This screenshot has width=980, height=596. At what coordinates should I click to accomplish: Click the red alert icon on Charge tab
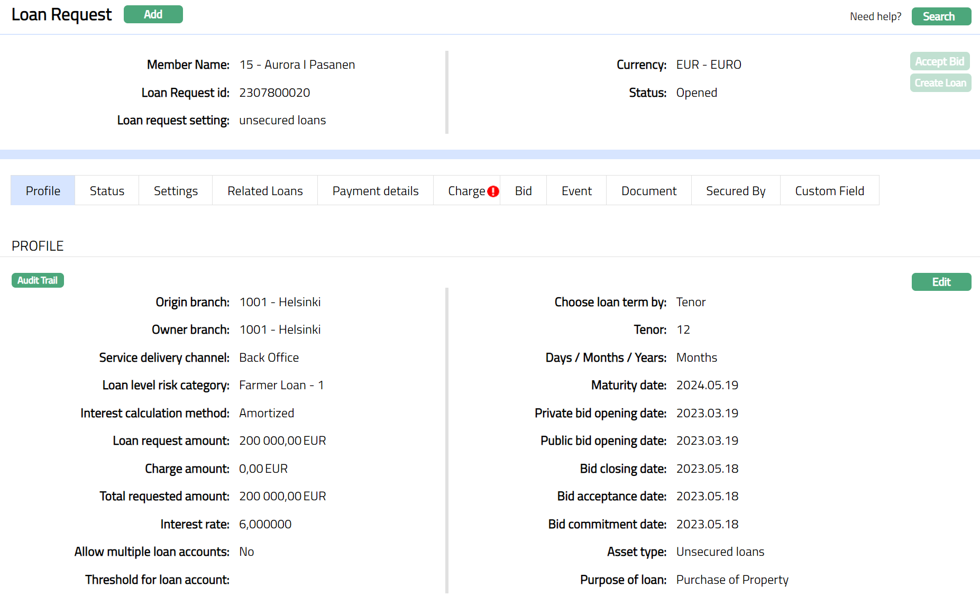pyautogui.click(x=493, y=191)
